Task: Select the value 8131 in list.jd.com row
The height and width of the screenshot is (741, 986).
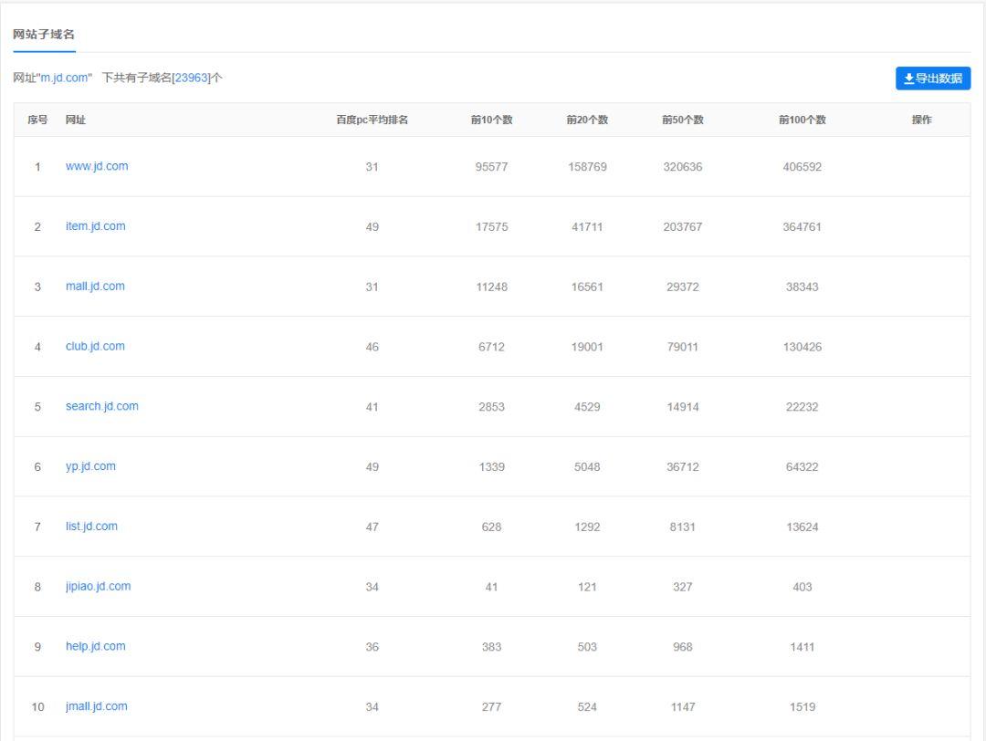Action: pos(683,527)
